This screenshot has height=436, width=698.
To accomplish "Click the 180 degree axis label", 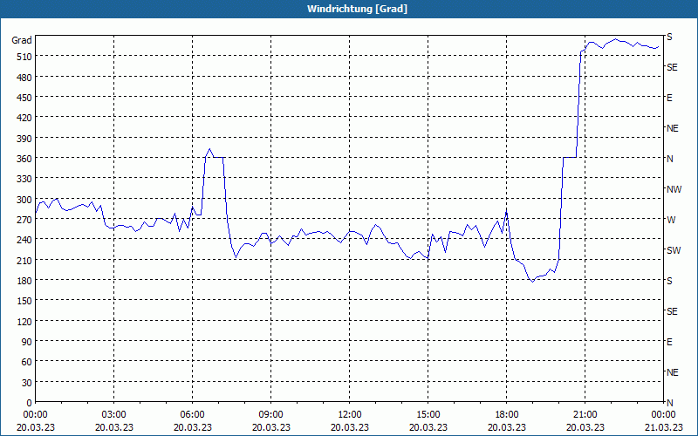I will (x=24, y=281).
